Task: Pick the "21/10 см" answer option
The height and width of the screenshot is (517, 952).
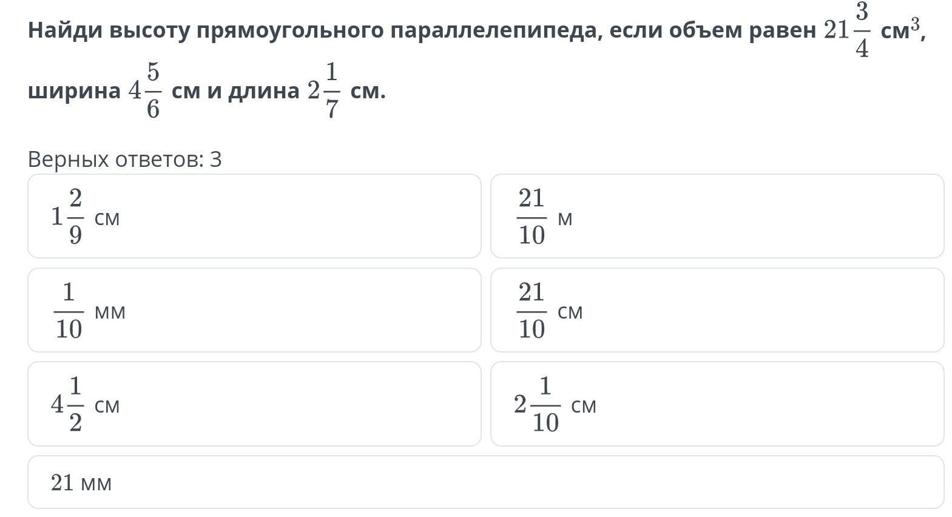Action: point(717,310)
